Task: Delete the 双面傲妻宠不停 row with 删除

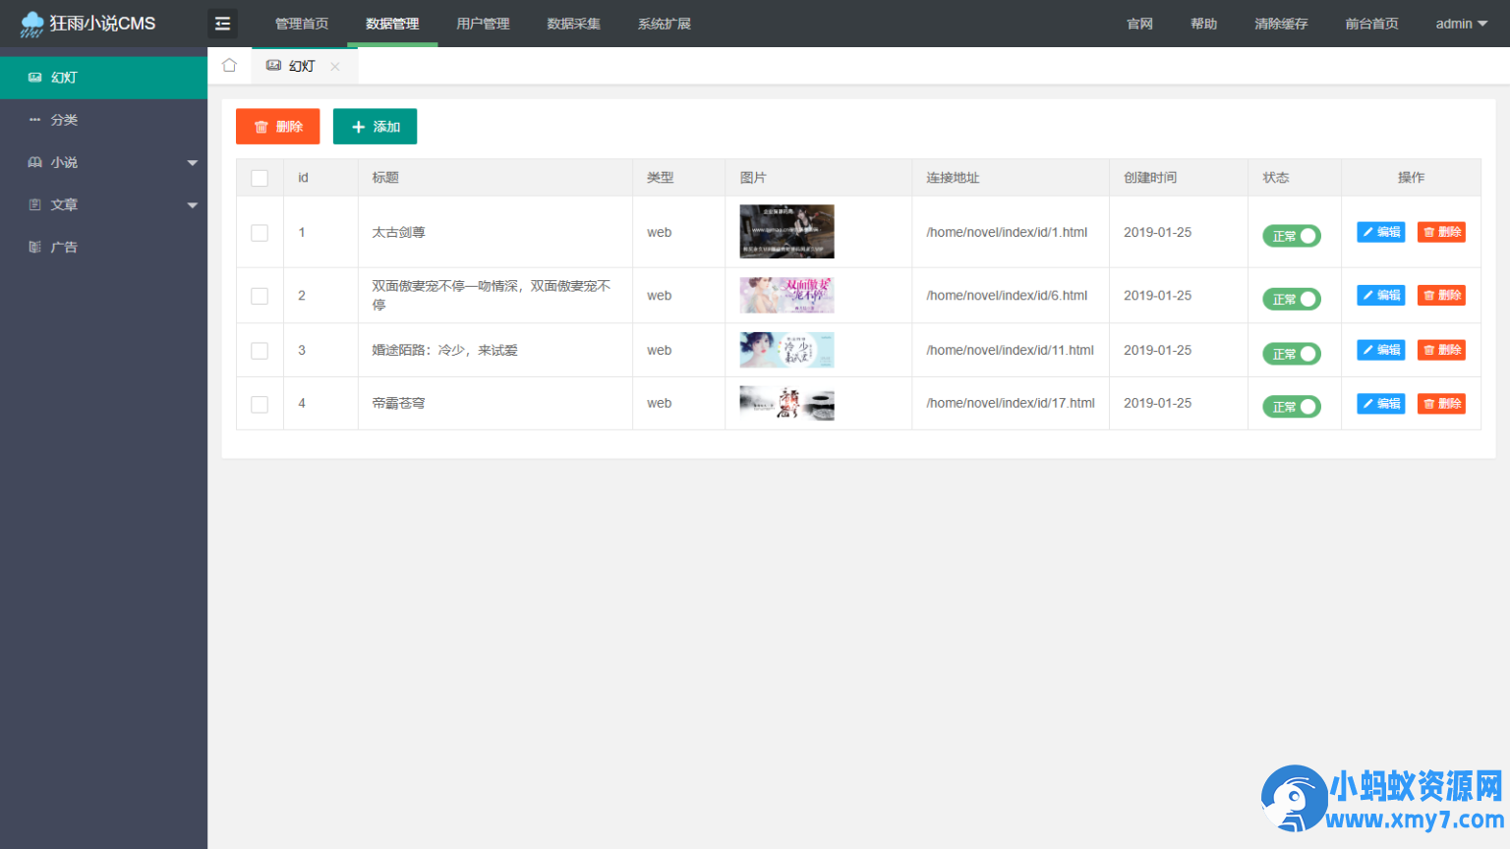Action: click(1442, 295)
